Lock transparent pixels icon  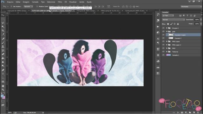point(168,24)
